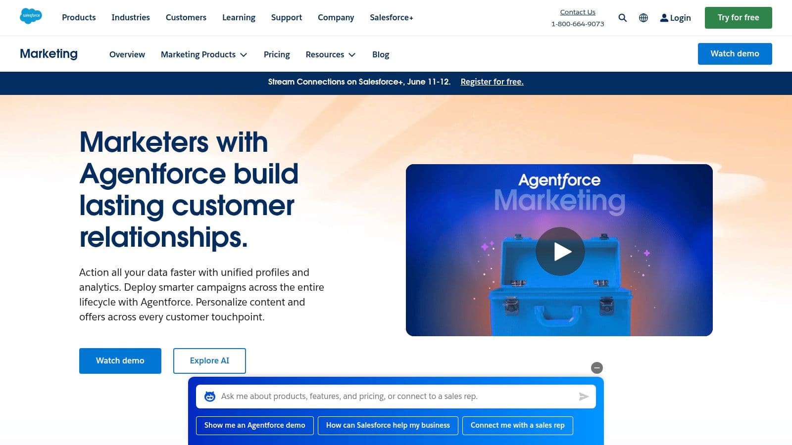Image resolution: width=792 pixels, height=445 pixels.
Task: Click the Login person icon
Action: pyautogui.click(x=664, y=18)
